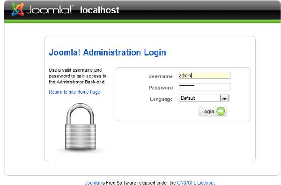Open the Joomla! footer link
This screenshot has width=281, height=185.
click(93, 183)
